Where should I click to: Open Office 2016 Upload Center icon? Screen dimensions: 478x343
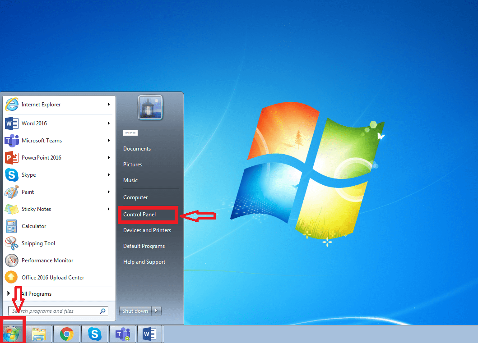pyautogui.click(x=11, y=278)
